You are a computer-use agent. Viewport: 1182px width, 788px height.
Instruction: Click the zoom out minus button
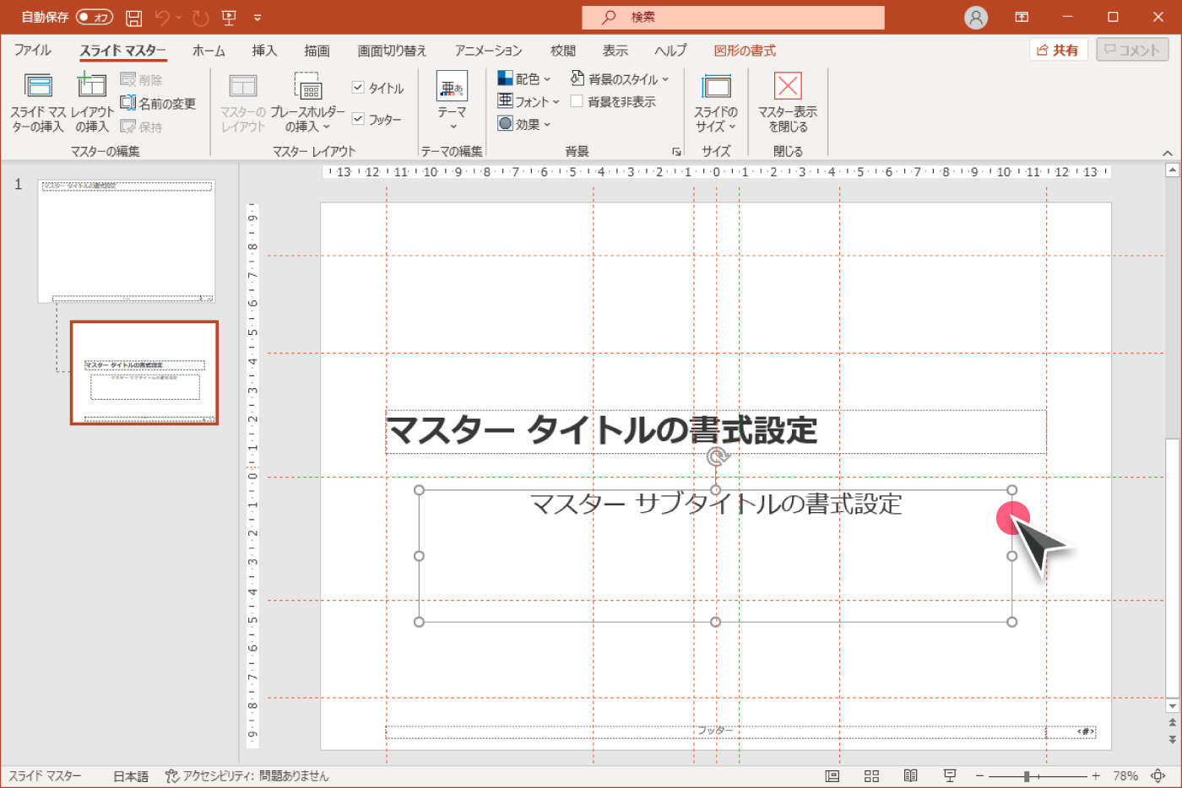(x=979, y=776)
